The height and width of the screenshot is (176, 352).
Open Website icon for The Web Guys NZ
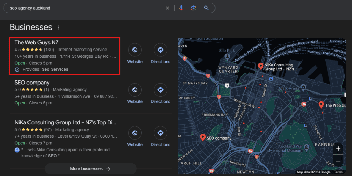point(135,49)
